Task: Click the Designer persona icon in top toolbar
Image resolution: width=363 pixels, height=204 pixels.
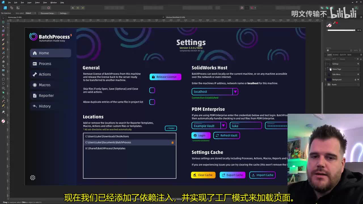Action: pyautogui.click(x=5, y=8)
